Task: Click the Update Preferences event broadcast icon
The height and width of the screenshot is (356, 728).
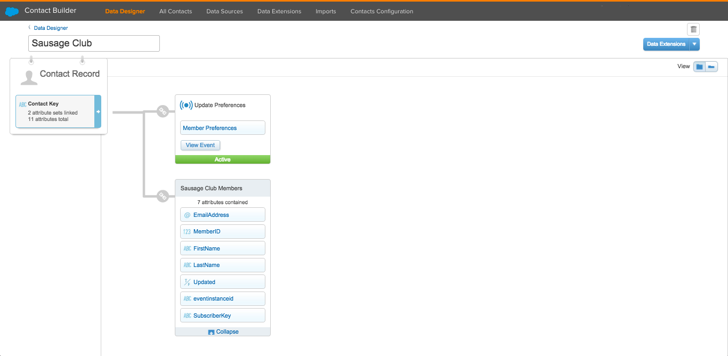Action: click(x=186, y=105)
